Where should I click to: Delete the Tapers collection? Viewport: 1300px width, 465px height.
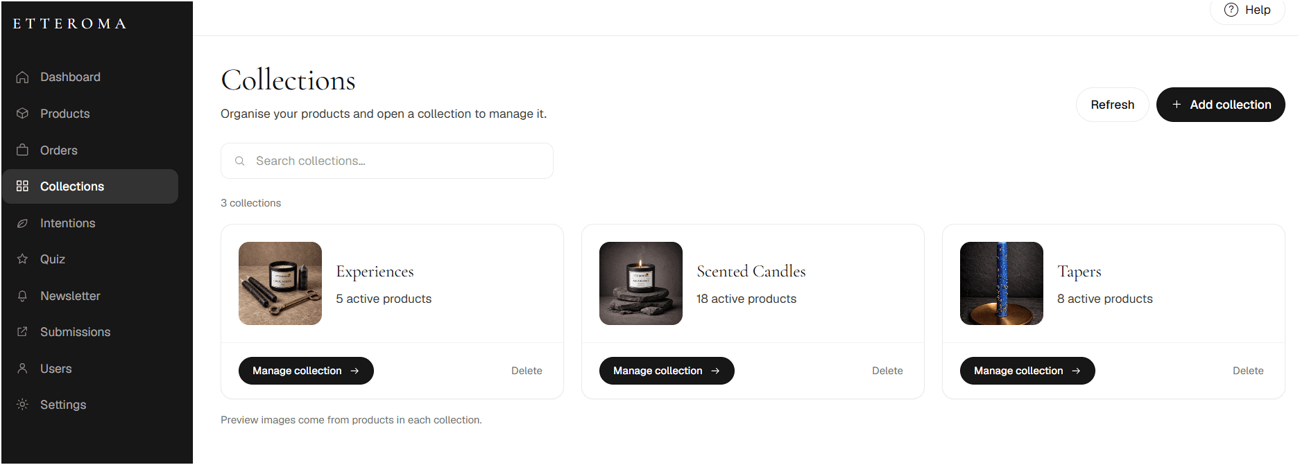[1248, 371]
